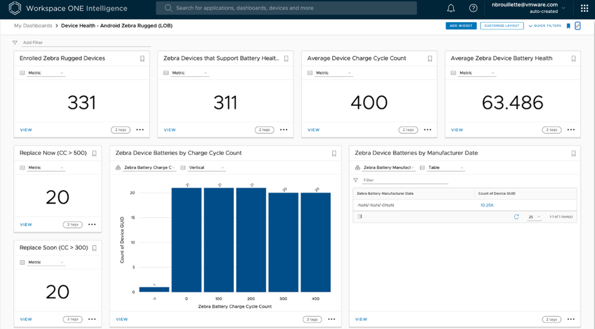Click 2 tags pill in Replace Soon widget
The image size is (595, 329).
[73, 319]
